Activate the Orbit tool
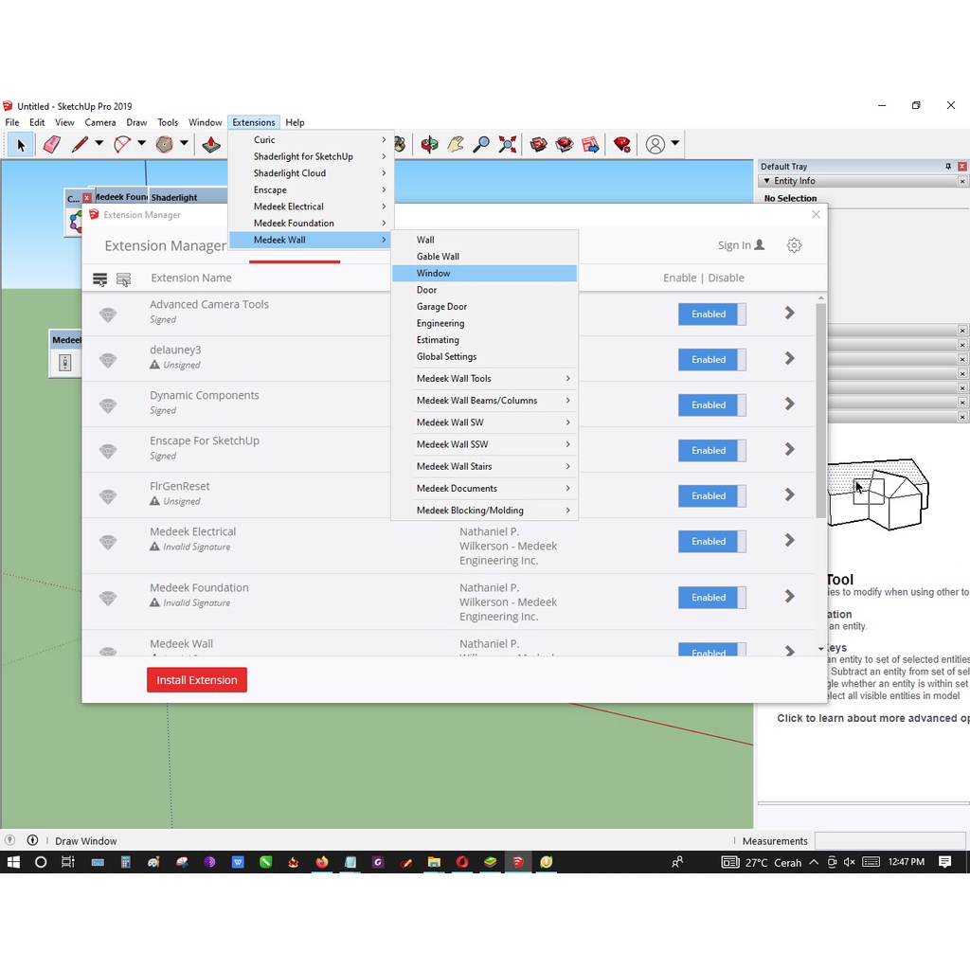Image resolution: width=970 pixels, height=970 pixels. (428, 144)
